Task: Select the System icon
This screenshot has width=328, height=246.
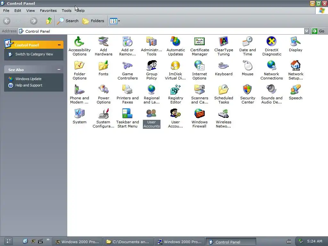Action: click(x=79, y=116)
